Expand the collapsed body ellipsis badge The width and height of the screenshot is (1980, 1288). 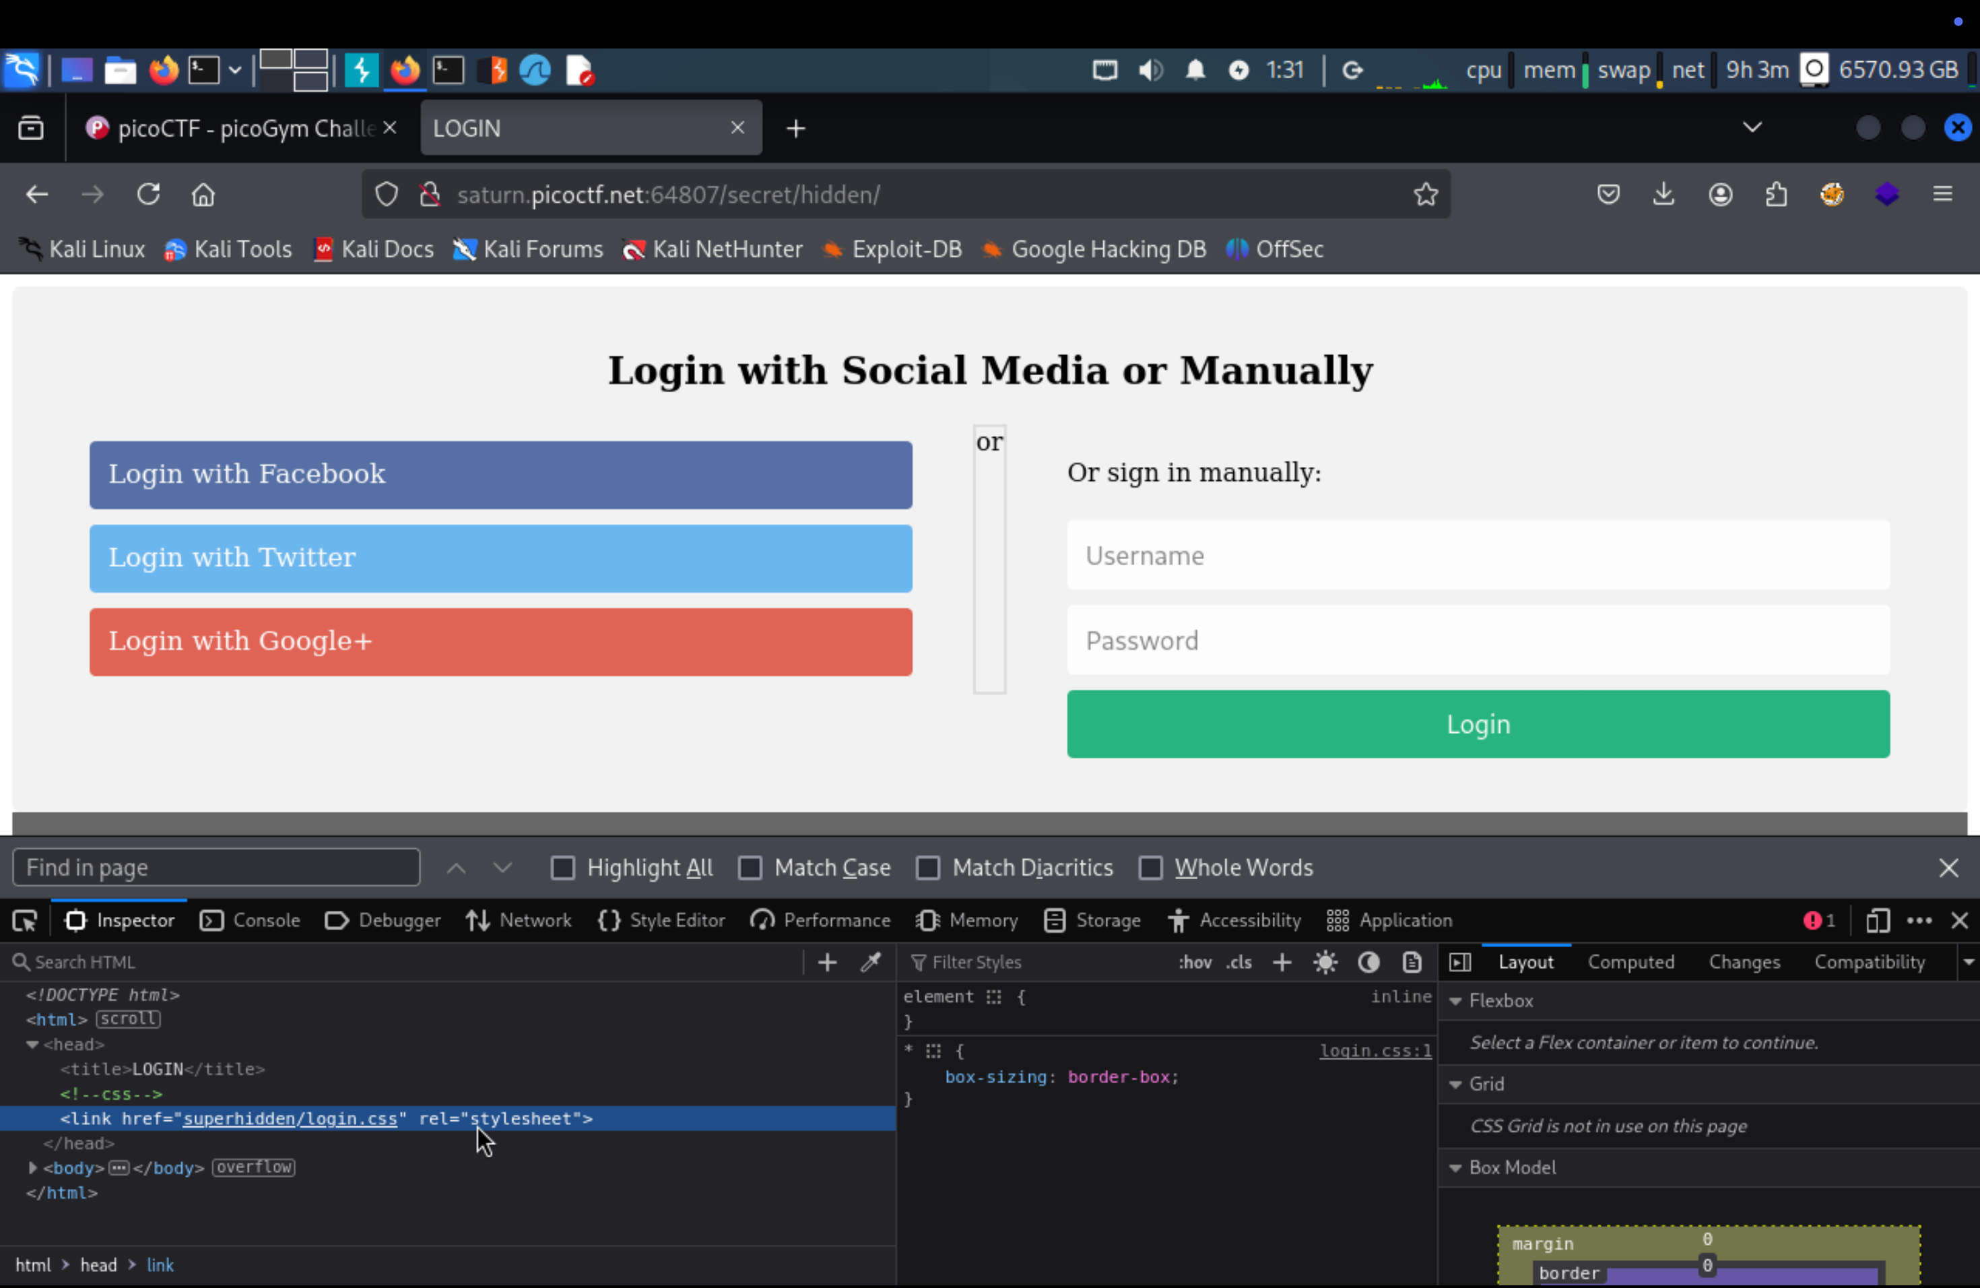pos(119,1168)
